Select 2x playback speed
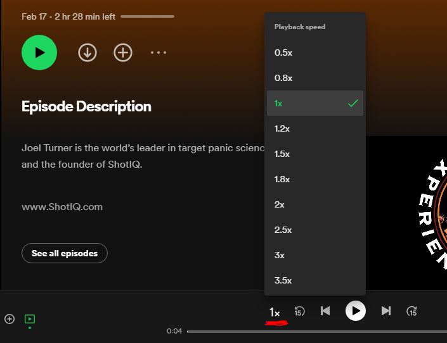447x343 pixels. pos(315,204)
